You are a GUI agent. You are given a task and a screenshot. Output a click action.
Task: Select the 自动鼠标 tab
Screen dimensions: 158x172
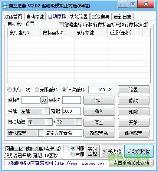(57, 16)
